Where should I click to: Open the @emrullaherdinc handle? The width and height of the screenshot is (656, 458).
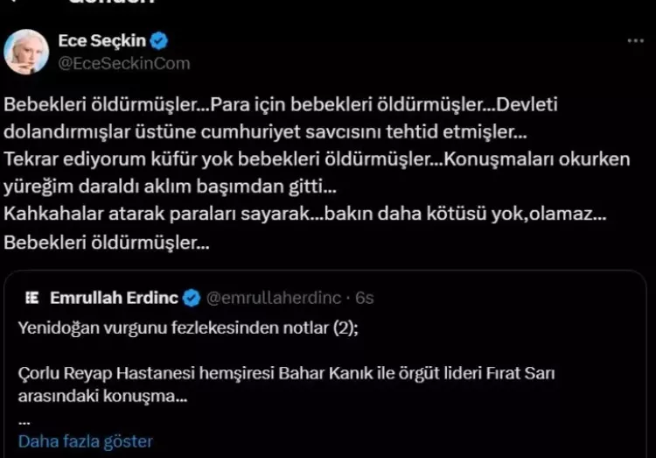(x=274, y=298)
